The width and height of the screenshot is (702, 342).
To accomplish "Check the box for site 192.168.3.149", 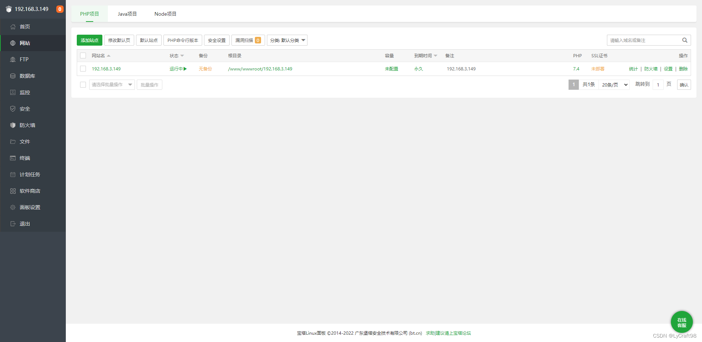I will tap(83, 69).
